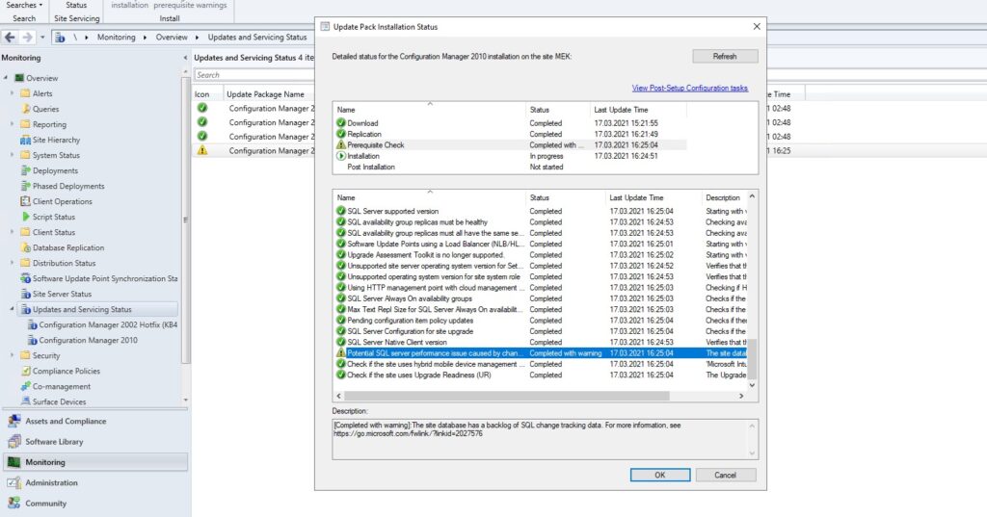
Task: Switch to the Administration workspace
Action: coord(51,482)
